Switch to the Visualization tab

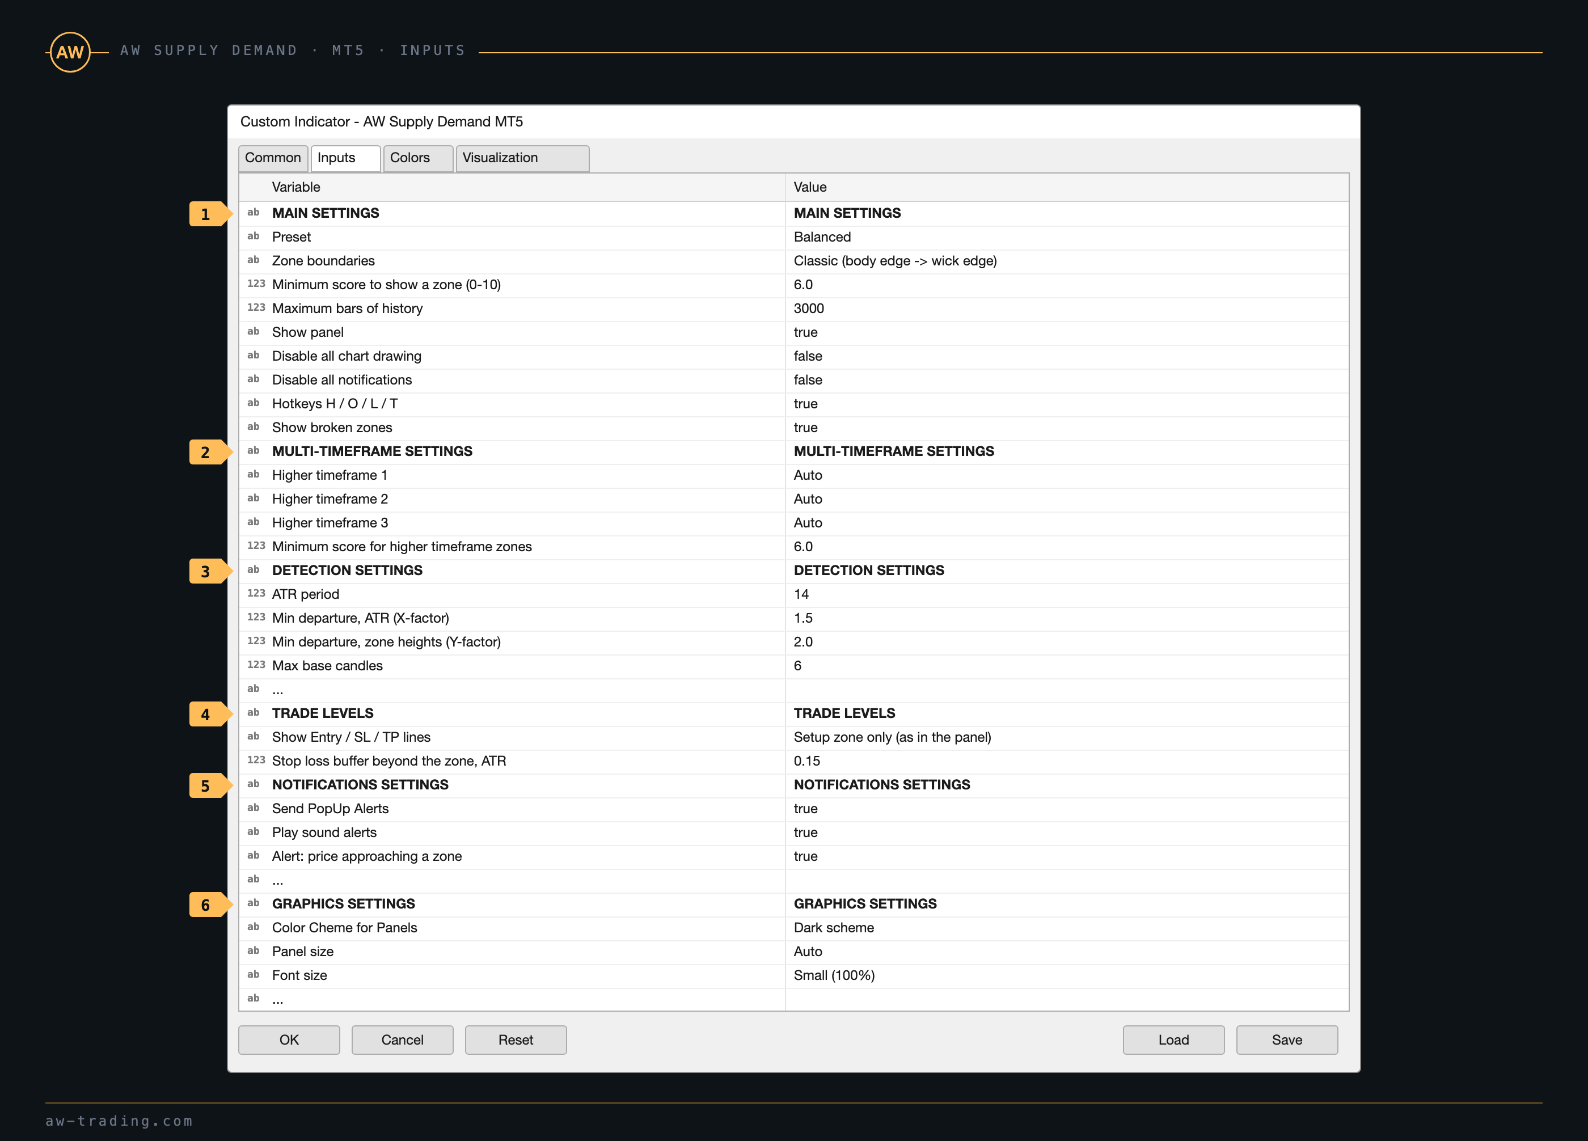pos(522,158)
